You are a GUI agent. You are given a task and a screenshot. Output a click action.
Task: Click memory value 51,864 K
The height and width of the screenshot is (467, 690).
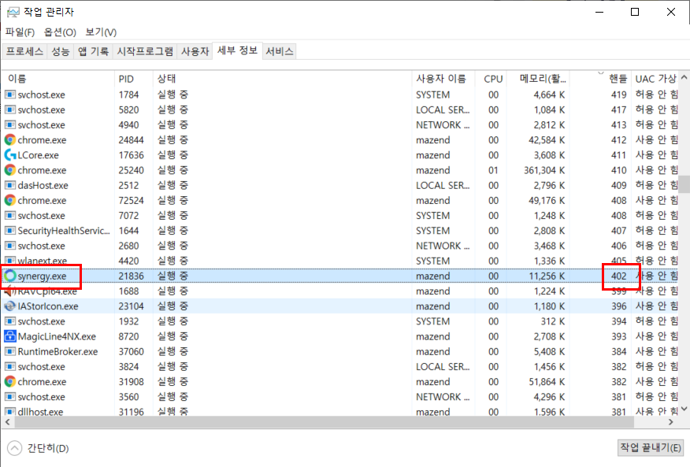547,382
